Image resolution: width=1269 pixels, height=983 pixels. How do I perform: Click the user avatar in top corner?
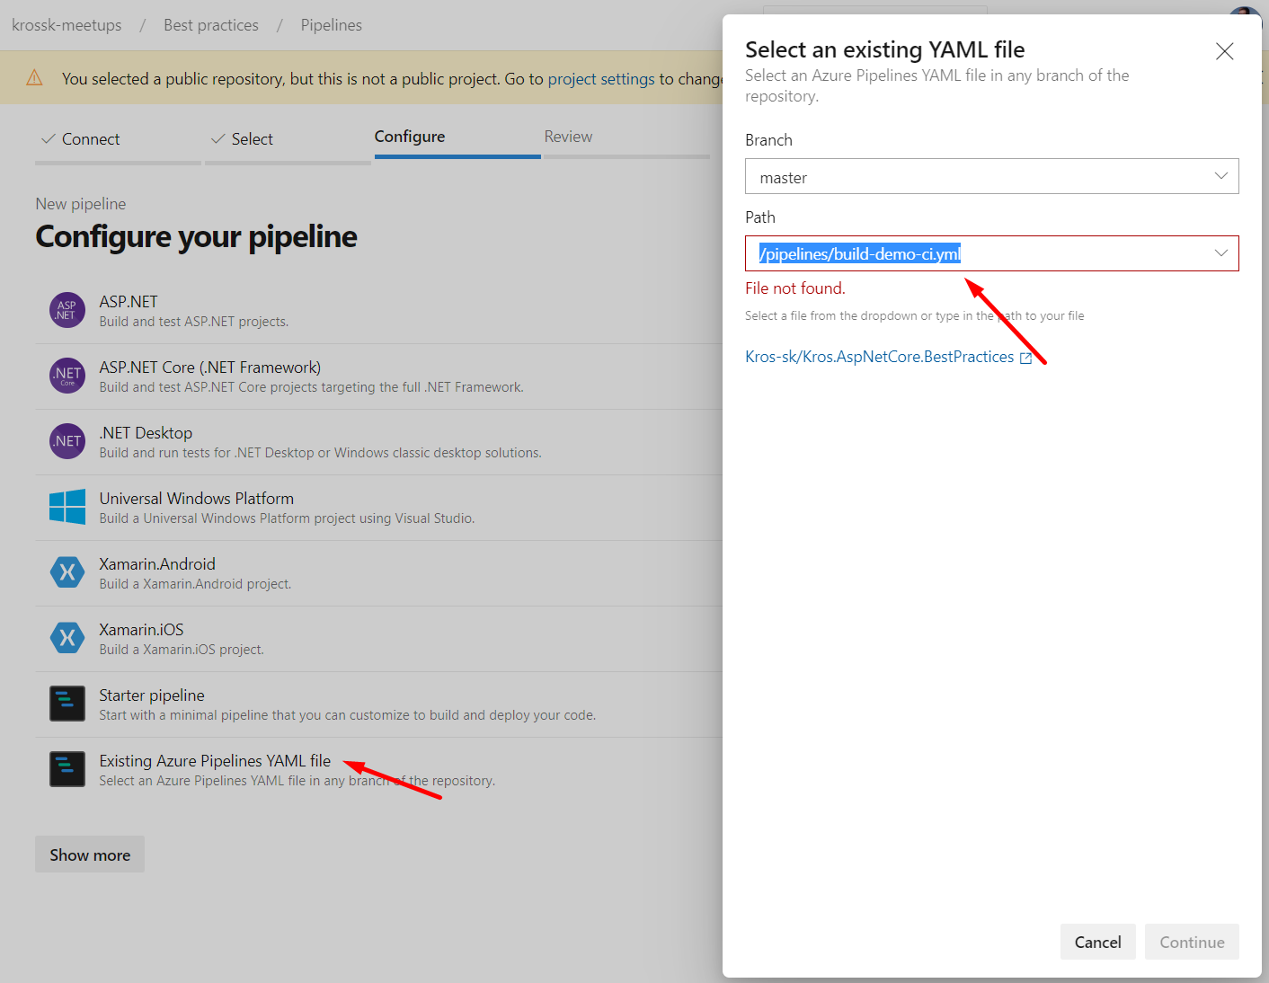pos(1245,11)
